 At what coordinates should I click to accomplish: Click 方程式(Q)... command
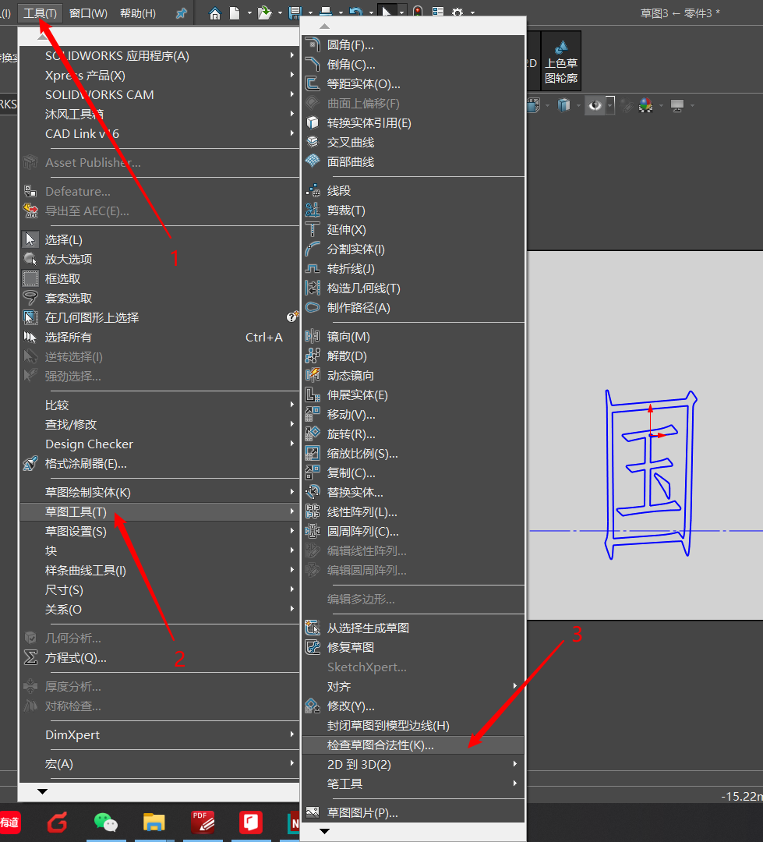[159, 658]
